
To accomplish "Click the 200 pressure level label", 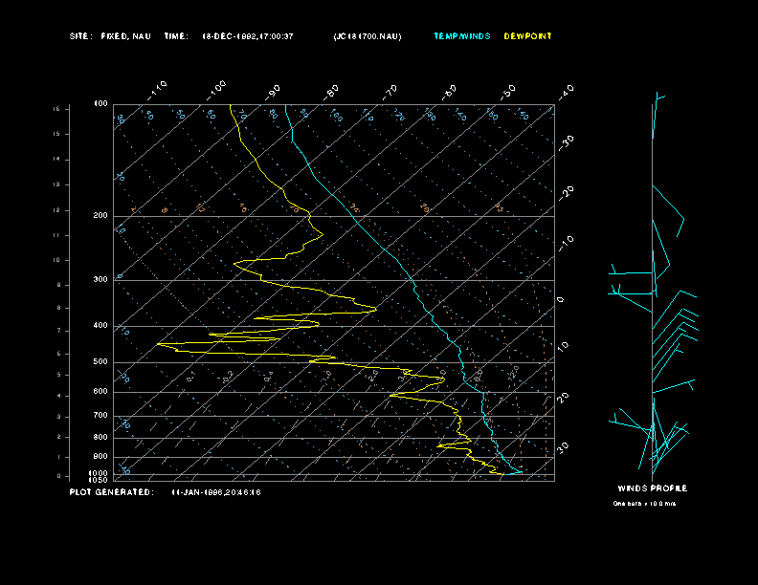I will click(x=100, y=216).
